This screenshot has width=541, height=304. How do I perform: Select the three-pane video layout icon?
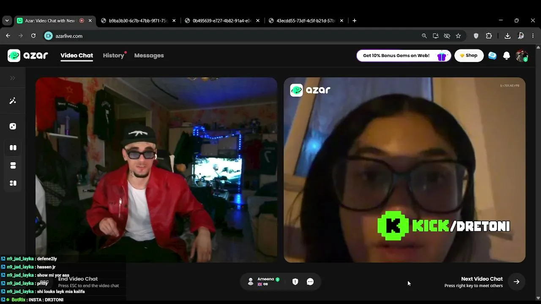tap(13, 183)
